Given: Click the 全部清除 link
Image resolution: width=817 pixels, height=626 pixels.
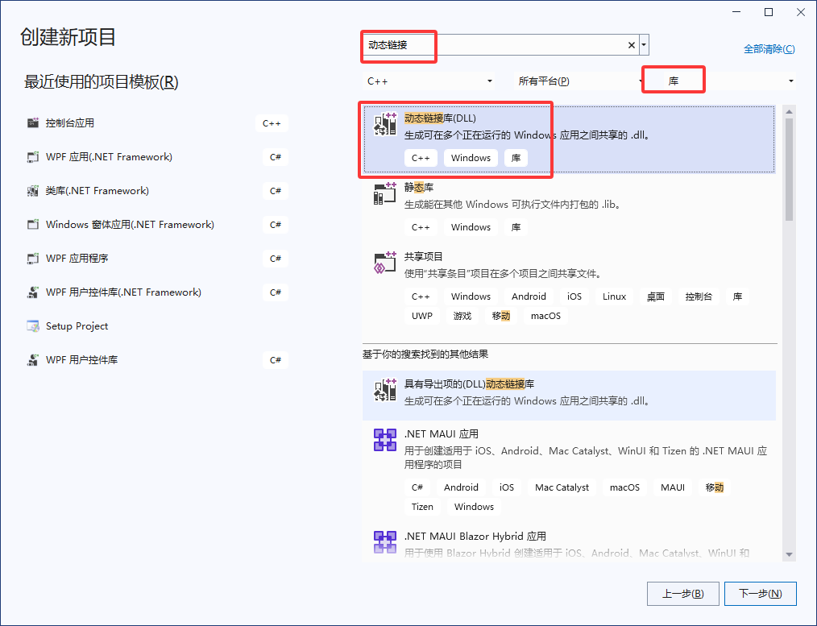Looking at the screenshot, I should 769,49.
